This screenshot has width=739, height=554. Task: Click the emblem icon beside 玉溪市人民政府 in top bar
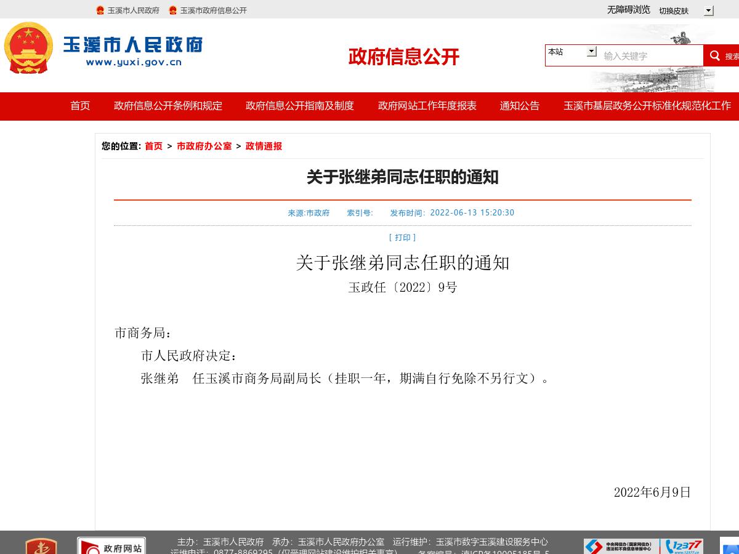tap(99, 10)
